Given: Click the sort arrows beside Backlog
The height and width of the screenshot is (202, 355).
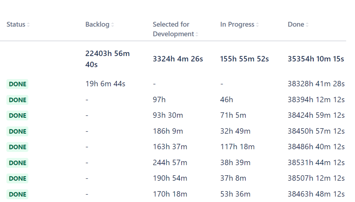Looking at the screenshot, I should click(x=113, y=25).
